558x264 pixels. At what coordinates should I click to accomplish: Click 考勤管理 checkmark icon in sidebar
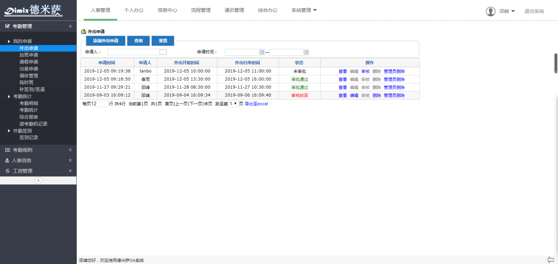coord(7,26)
